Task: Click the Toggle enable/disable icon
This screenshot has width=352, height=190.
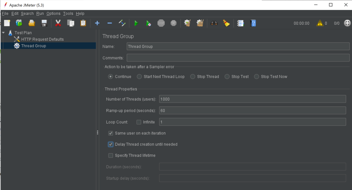Action: tap(122, 23)
